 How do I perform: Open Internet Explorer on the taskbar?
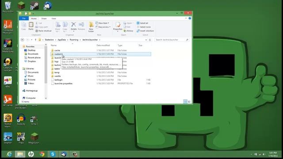point(9,154)
